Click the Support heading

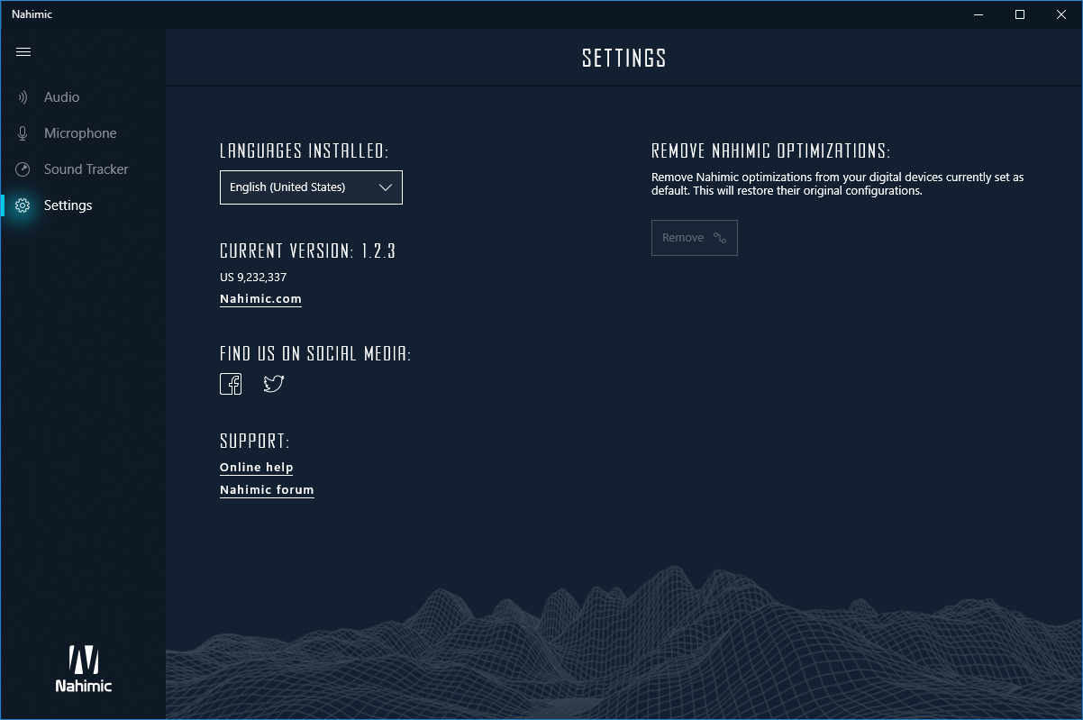tap(255, 442)
